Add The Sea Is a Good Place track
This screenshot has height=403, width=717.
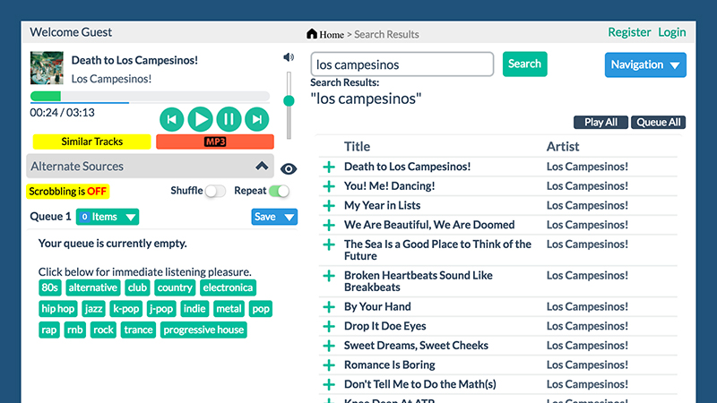[x=329, y=244]
